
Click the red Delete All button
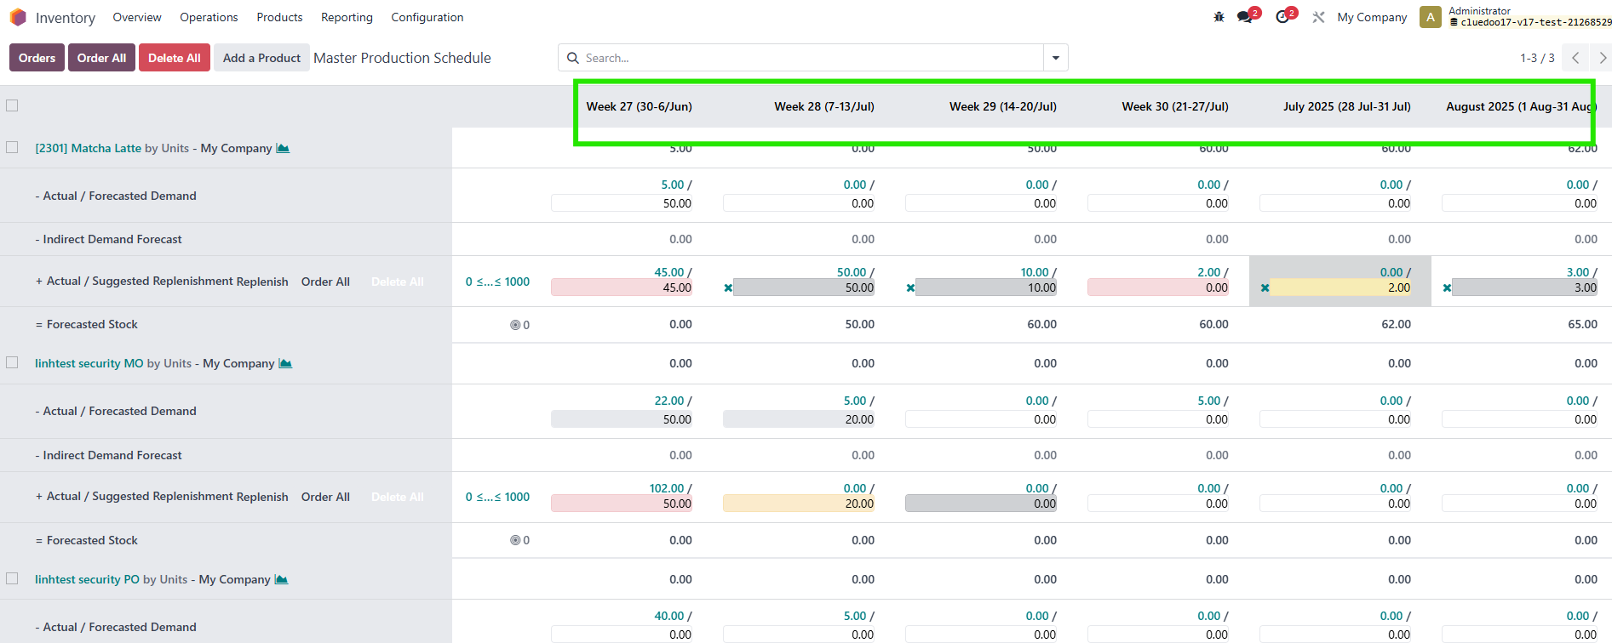[174, 58]
